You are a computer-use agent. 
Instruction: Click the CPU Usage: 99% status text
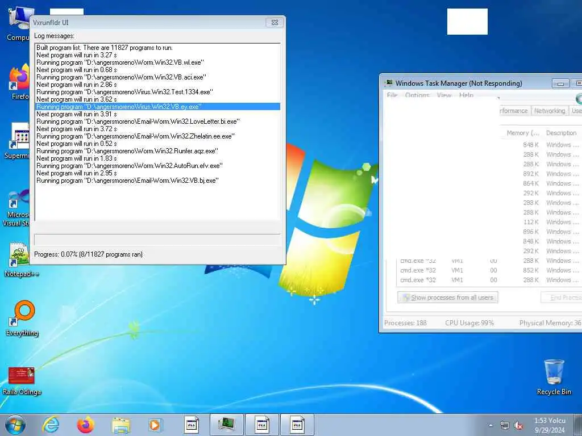[469, 323]
